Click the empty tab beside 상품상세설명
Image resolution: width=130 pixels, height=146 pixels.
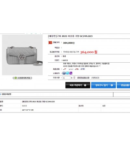[122, 94]
